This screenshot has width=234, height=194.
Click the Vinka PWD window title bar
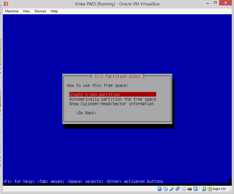click(117, 4)
